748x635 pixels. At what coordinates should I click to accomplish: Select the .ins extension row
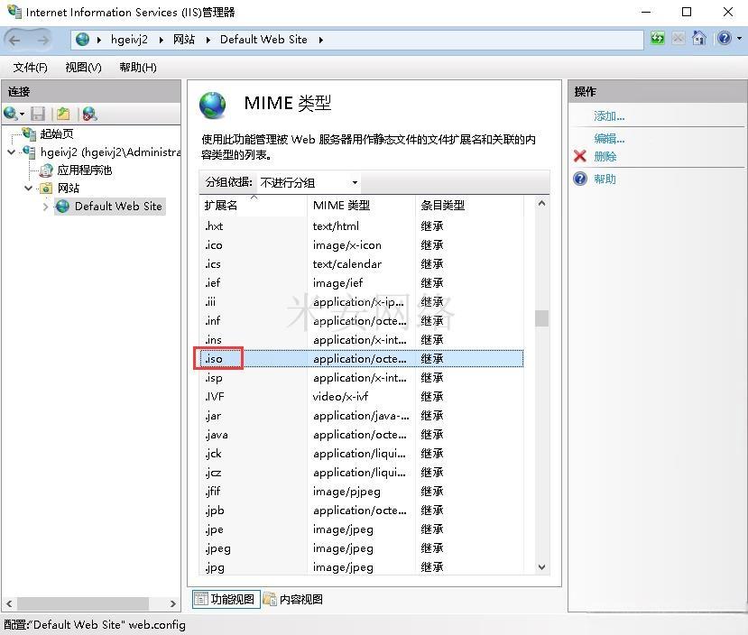click(x=362, y=340)
